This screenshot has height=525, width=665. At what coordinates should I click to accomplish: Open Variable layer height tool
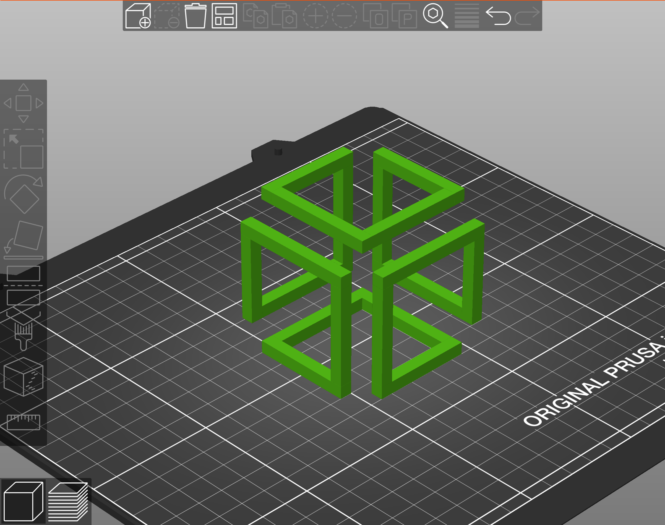click(467, 16)
